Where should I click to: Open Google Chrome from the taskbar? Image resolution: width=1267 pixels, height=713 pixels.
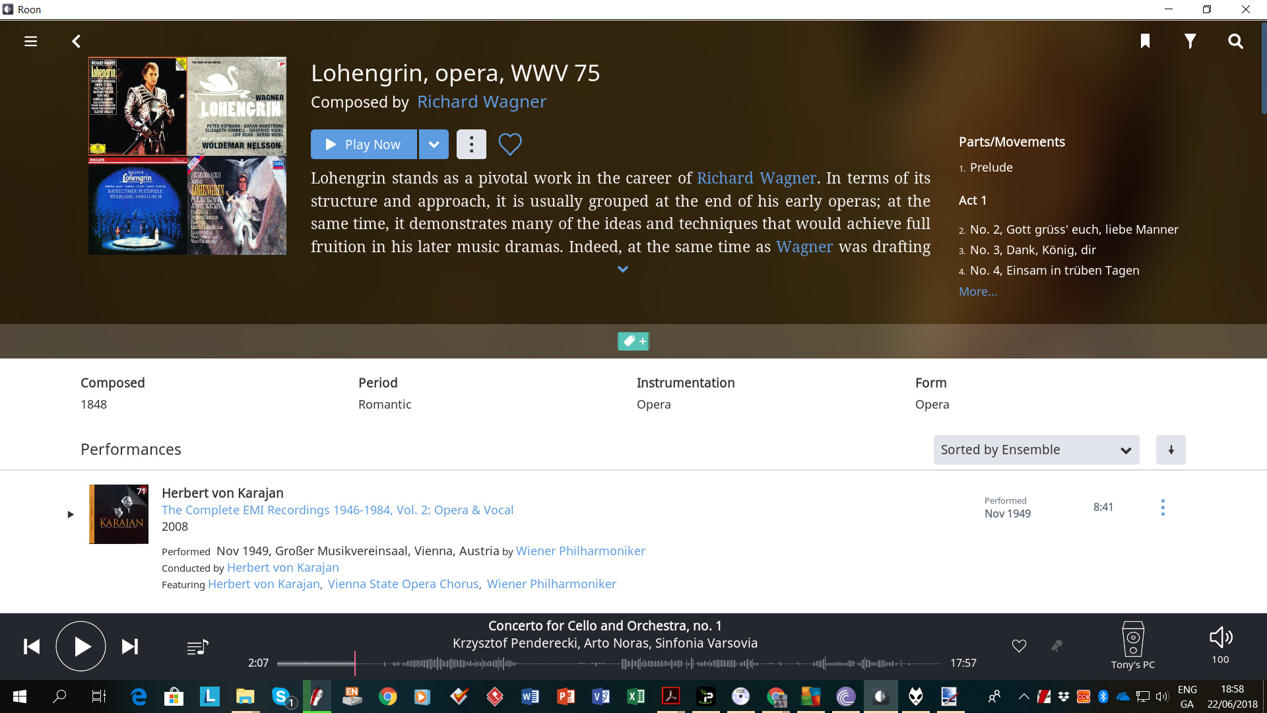click(x=387, y=696)
